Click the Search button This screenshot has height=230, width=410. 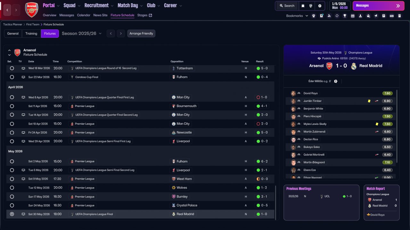[287, 6]
